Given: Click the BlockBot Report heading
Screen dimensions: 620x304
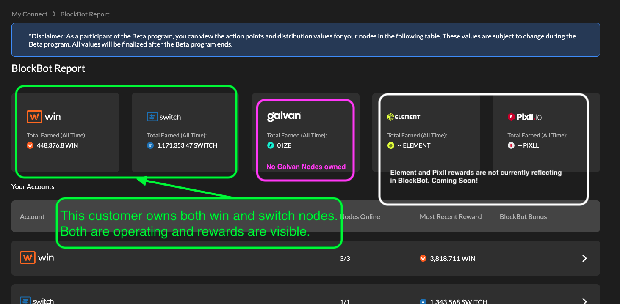Looking at the screenshot, I should tap(48, 68).
